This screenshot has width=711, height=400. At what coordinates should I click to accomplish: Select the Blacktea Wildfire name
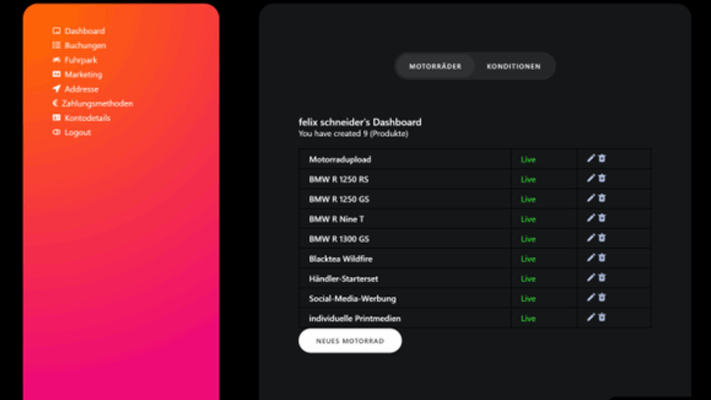(x=340, y=259)
